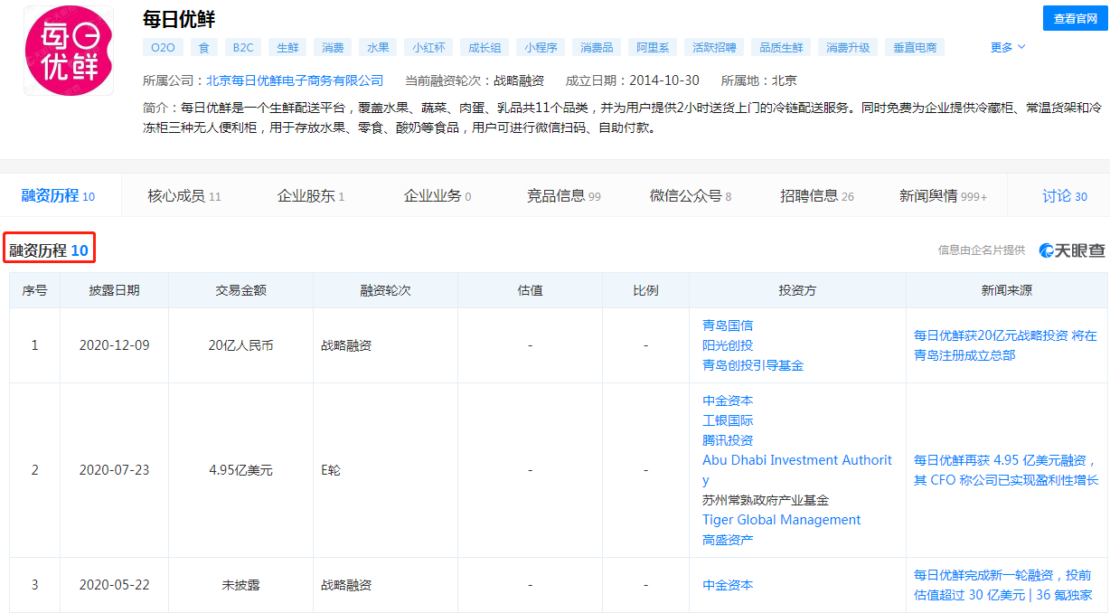
Task: Click the 消费 tag
Action: (x=333, y=47)
